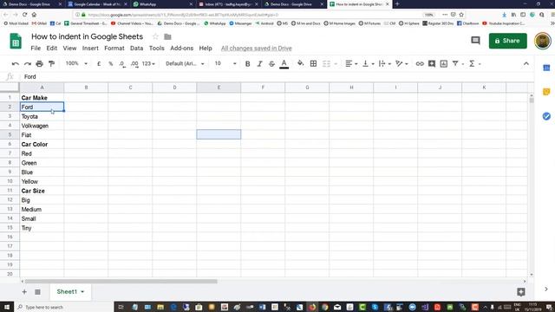The height and width of the screenshot is (312, 555).
Task: Open the Data menu
Action: [x=137, y=49]
